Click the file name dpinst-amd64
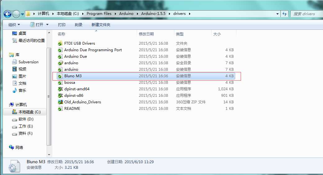Image resolution: width=323 pixels, height=175 pixels. click(x=77, y=89)
